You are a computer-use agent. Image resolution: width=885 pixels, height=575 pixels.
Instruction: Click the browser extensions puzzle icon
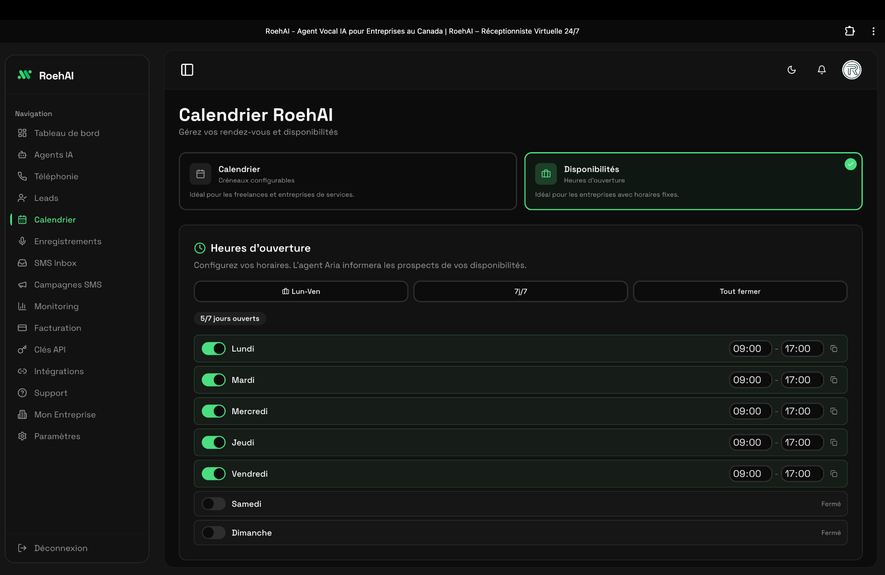pos(850,31)
